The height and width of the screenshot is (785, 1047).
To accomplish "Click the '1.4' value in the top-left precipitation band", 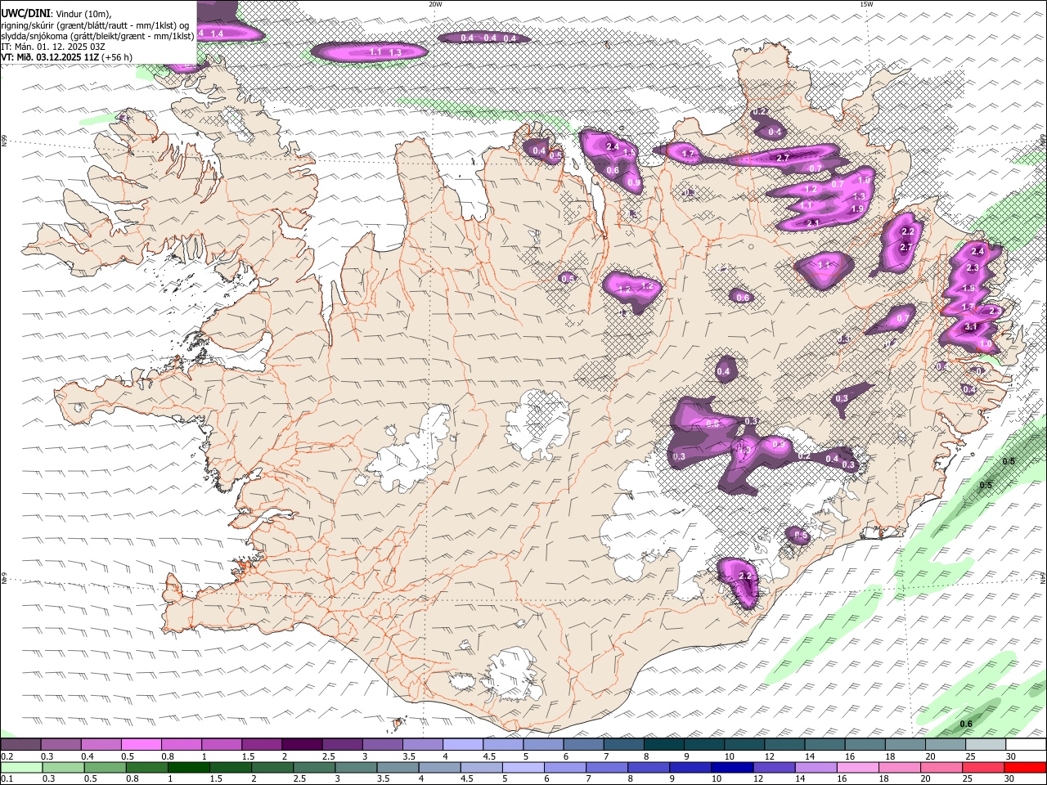I will tap(218, 34).
